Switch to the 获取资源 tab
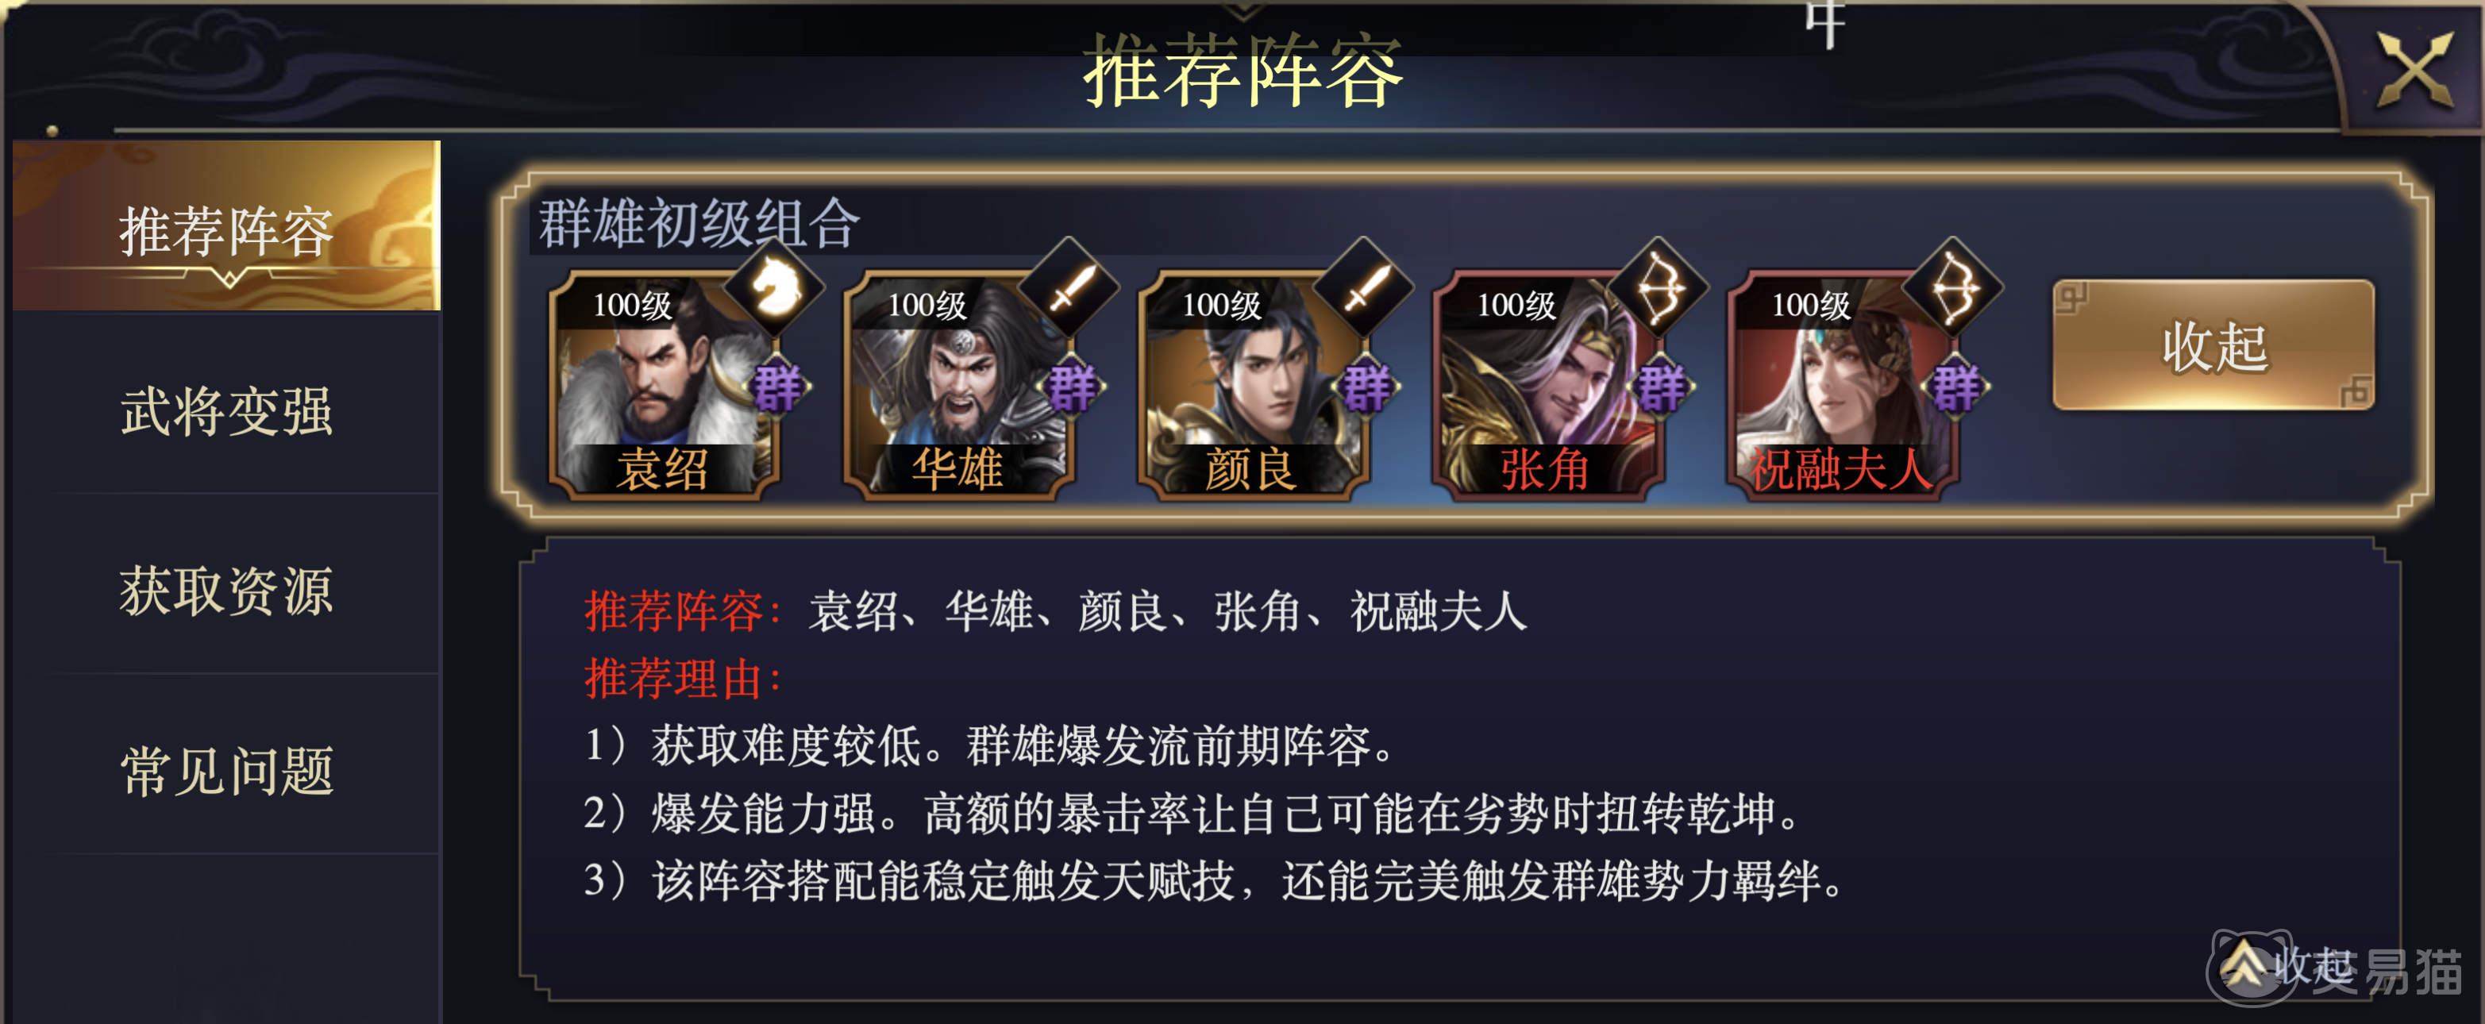 click(x=227, y=591)
